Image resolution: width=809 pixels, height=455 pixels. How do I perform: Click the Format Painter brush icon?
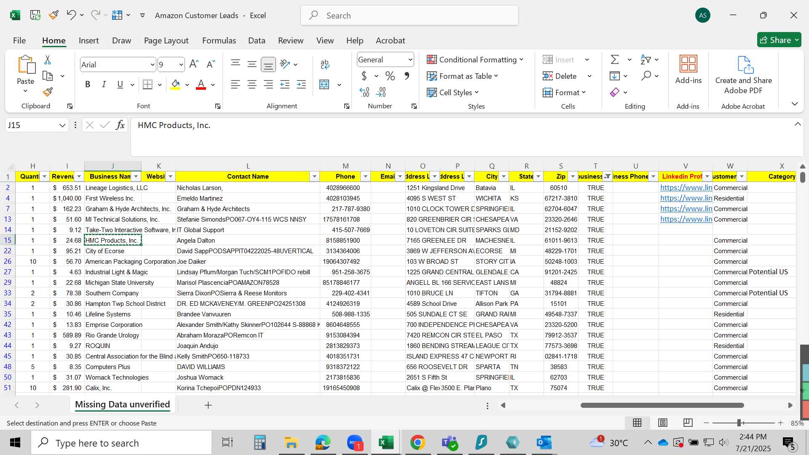click(48, 92)
